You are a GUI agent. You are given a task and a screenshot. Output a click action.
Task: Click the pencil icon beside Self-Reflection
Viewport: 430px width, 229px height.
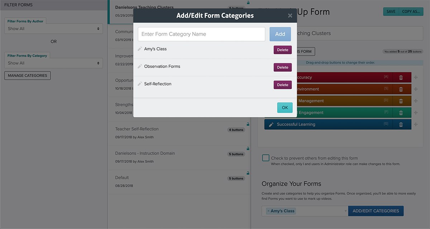[139, 84]
